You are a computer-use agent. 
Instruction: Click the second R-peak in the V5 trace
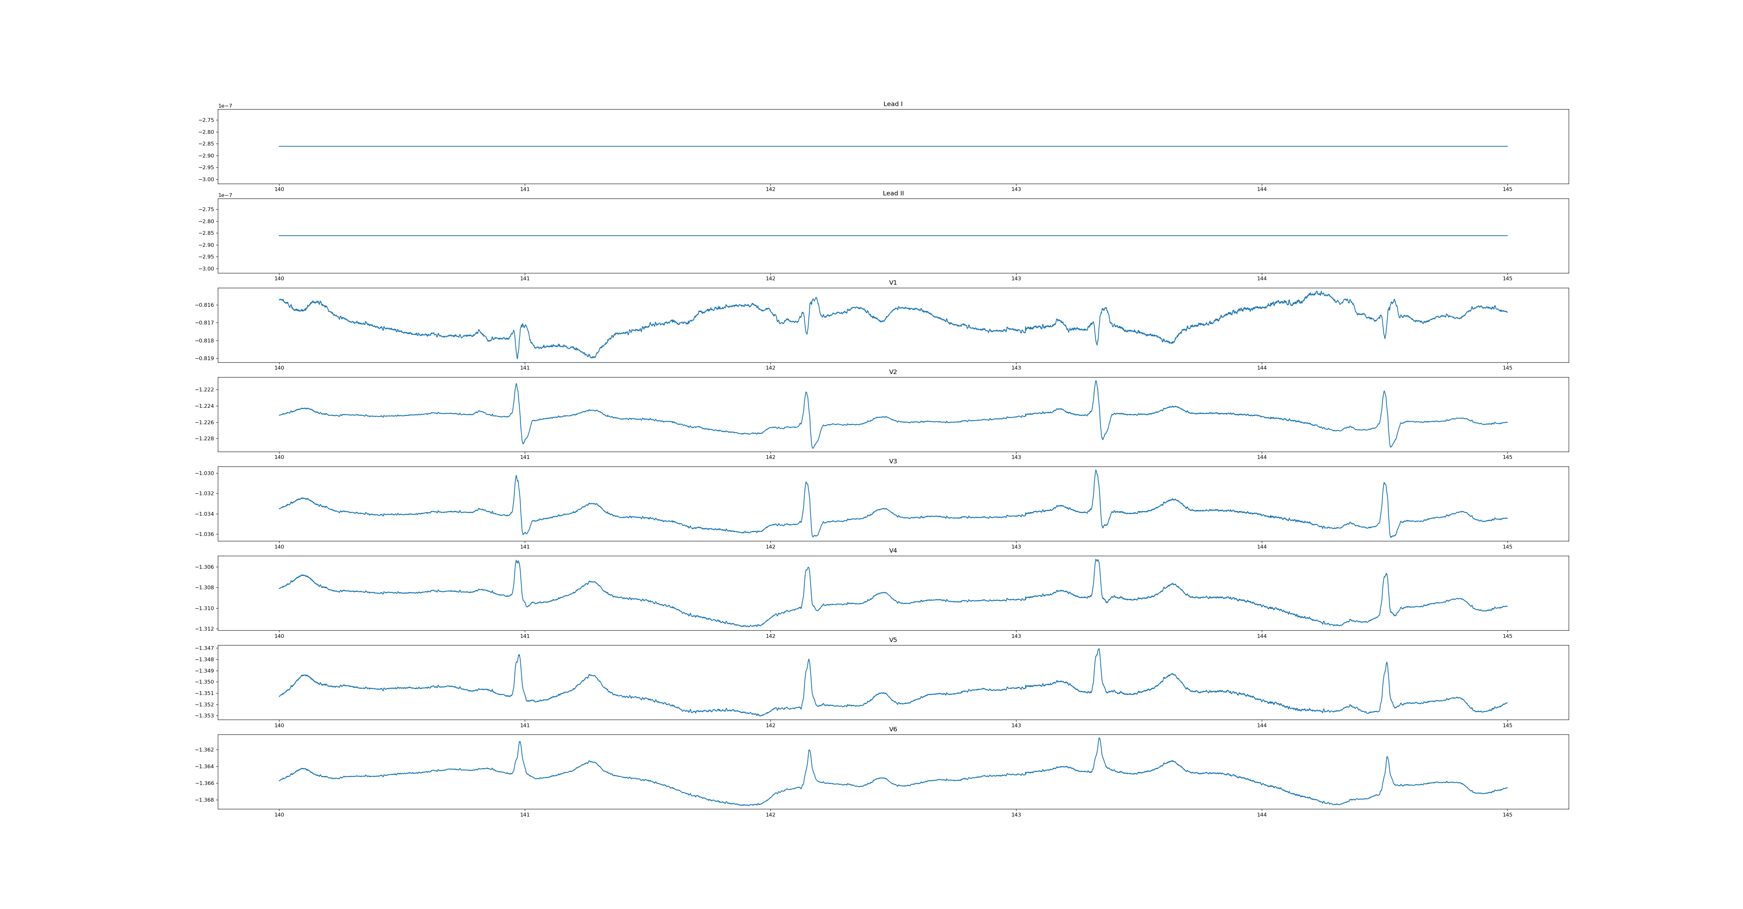click(x=809, y=660)
